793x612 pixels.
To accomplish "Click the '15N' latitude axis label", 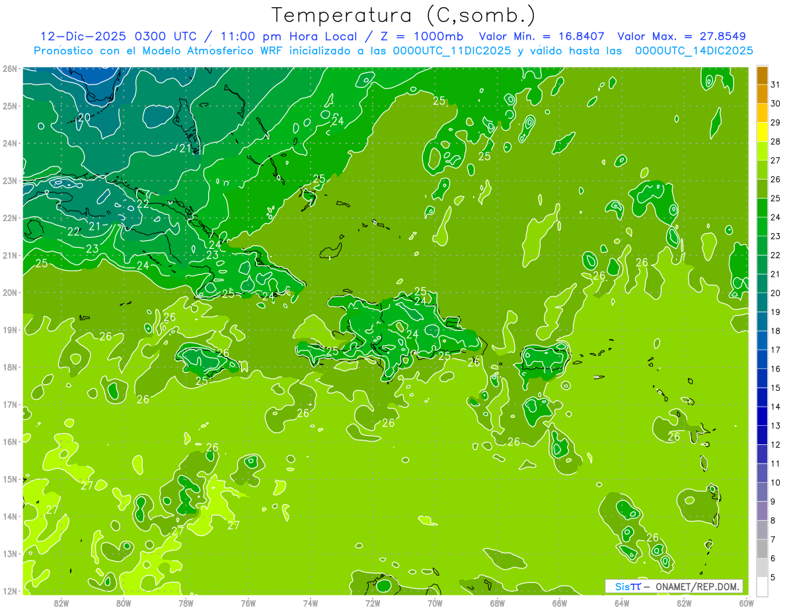I will pos(9,479).
